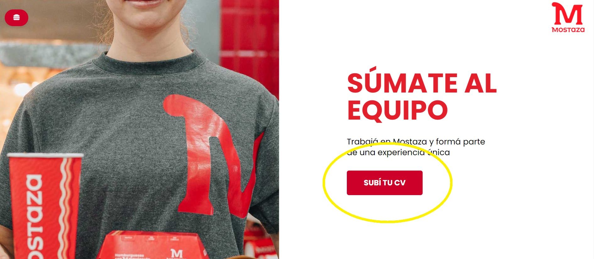Click the SÚMATE AL heading line
Screen dimensions: 594x259
click(422, 83)
